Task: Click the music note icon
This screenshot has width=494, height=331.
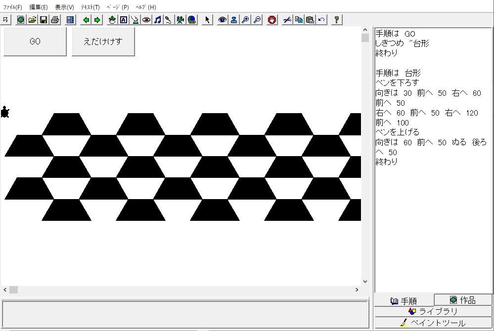Action: click(157, 20)
